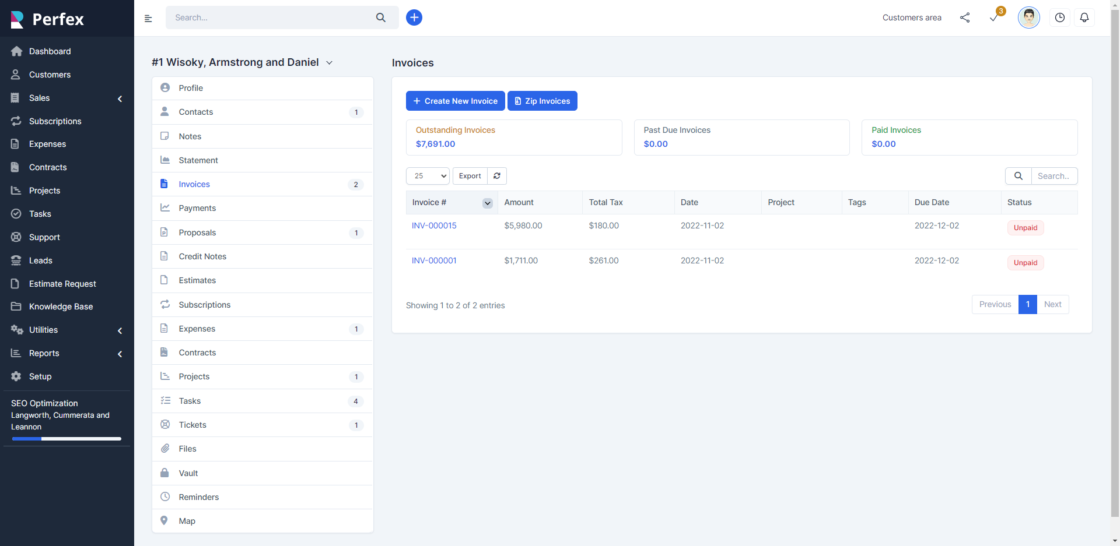The height and width of the screenshot is (546, 1120).
Task: Click page 1 pagination button
Action: [1028, 304]
